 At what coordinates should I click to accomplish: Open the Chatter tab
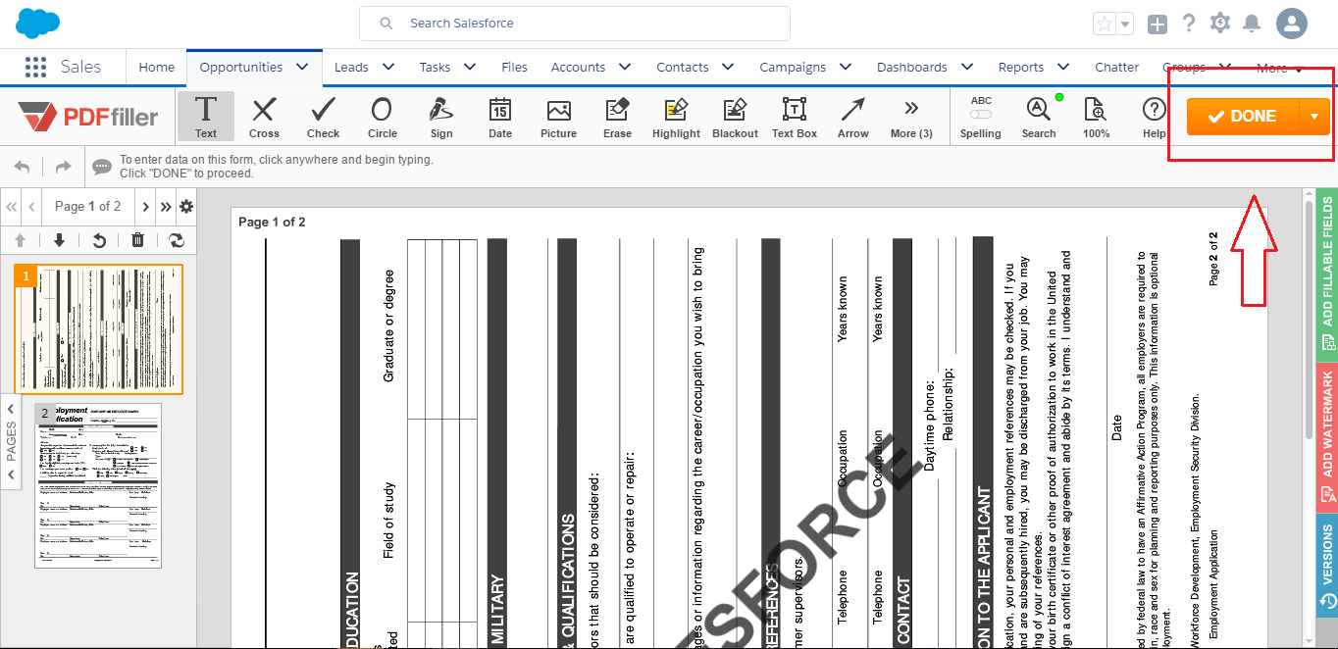1116,68
